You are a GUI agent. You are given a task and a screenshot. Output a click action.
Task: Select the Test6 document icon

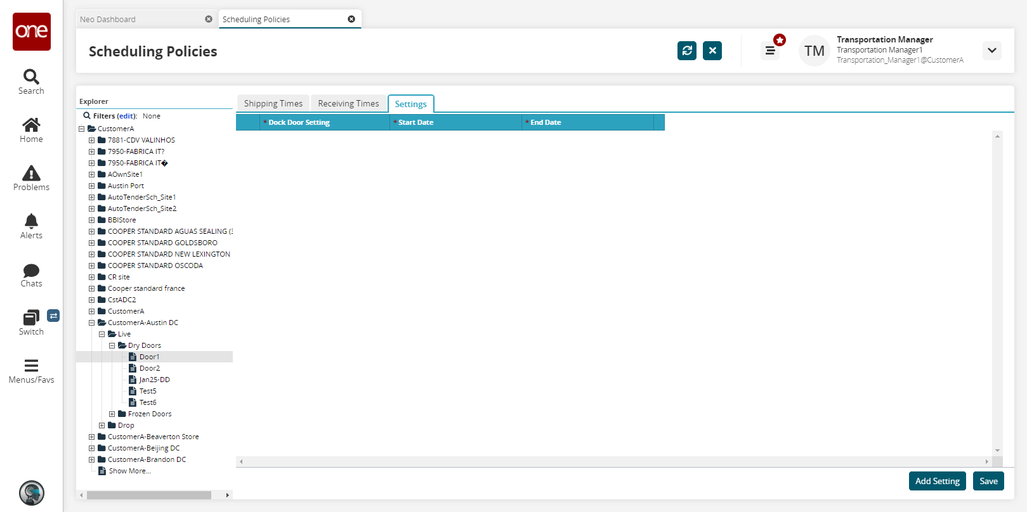(x=133, y=402)
